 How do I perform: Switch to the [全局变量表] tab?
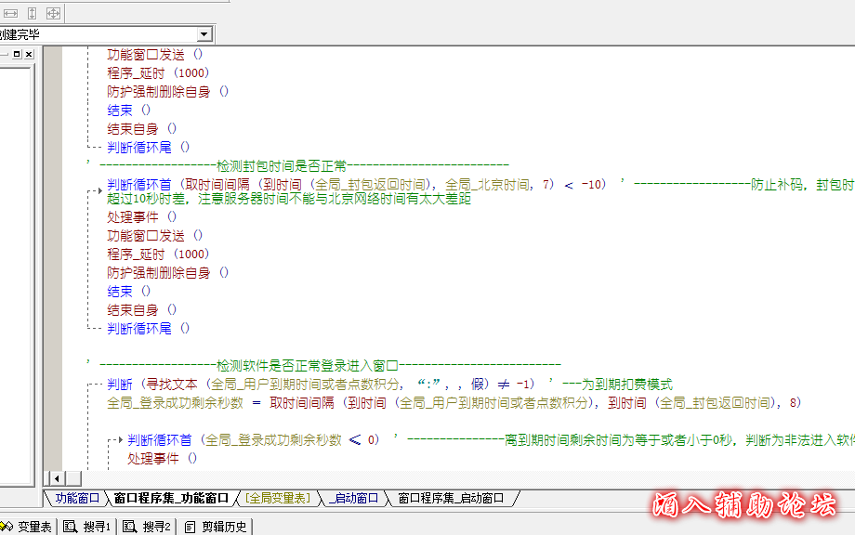(x=277, y=498)
